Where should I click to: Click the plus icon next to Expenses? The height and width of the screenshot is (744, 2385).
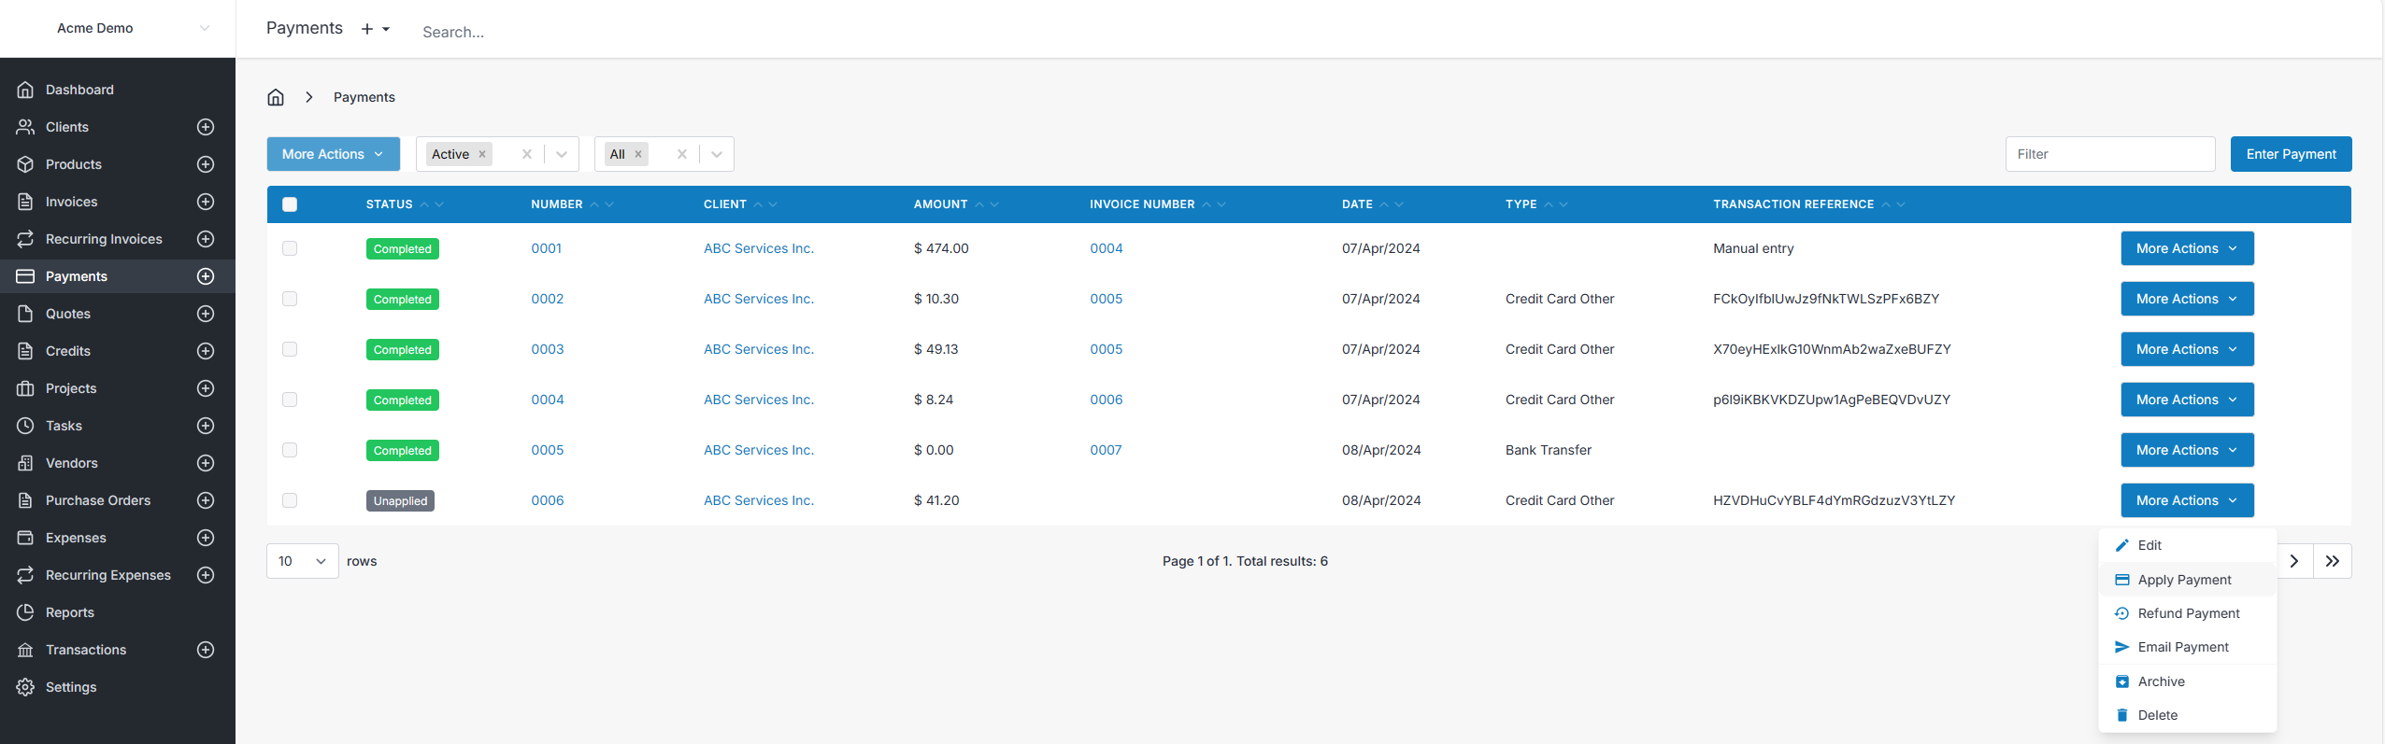click(x=206, y=538)
